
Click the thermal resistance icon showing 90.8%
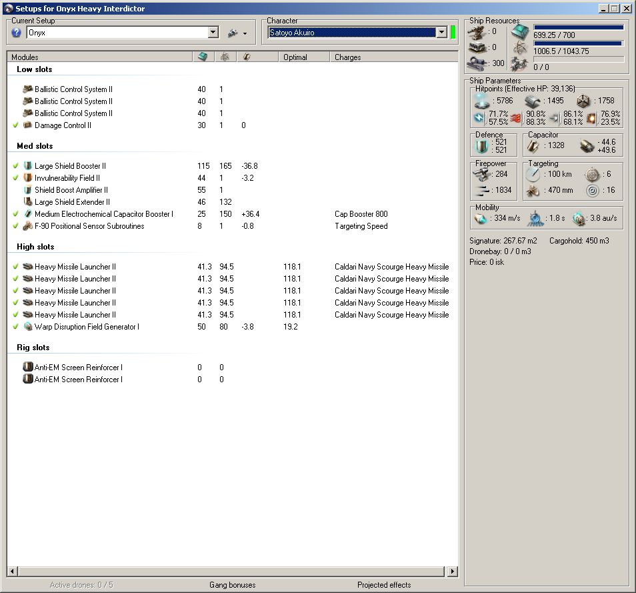tap(515, 118)
